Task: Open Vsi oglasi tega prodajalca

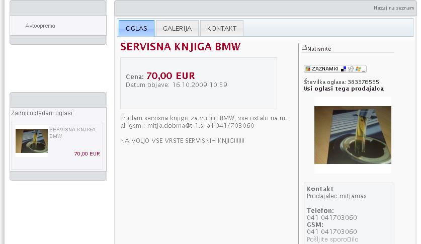Action: click(x=344, y=89)
